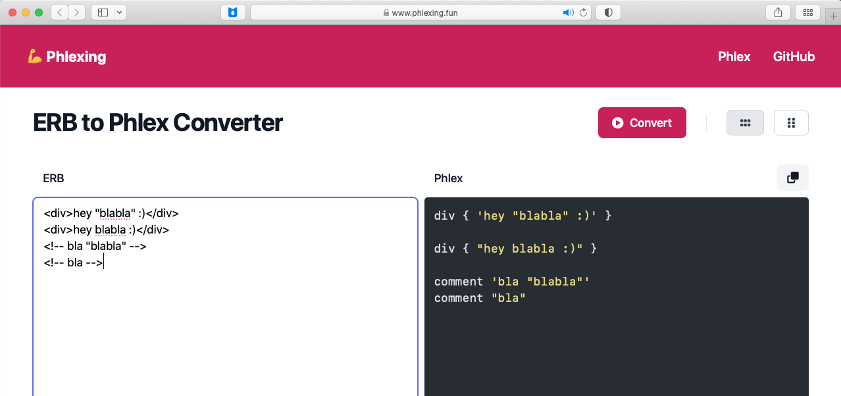Click output line comment 'bla "blabla"'
This screenshot has height=396, width=841.
tap(512, 282)
